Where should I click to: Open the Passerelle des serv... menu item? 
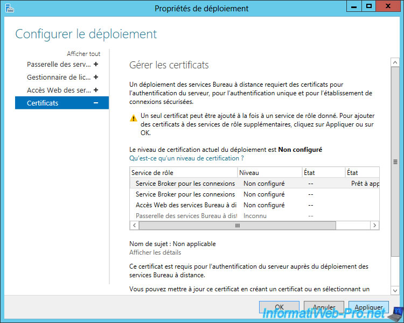point(59,64)
